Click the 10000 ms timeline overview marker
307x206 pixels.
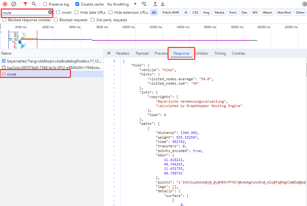[x=128, y=27]
